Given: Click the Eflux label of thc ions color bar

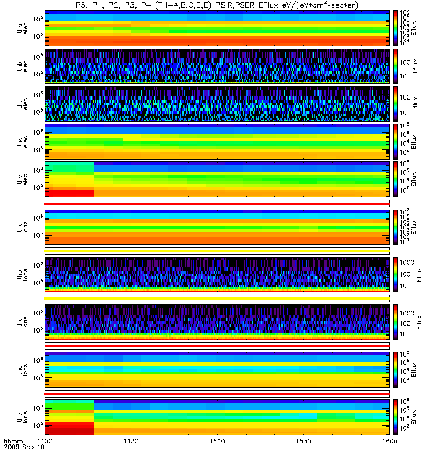Looking at the screenshot, I should pyautogui.click(x=419, y=322).
